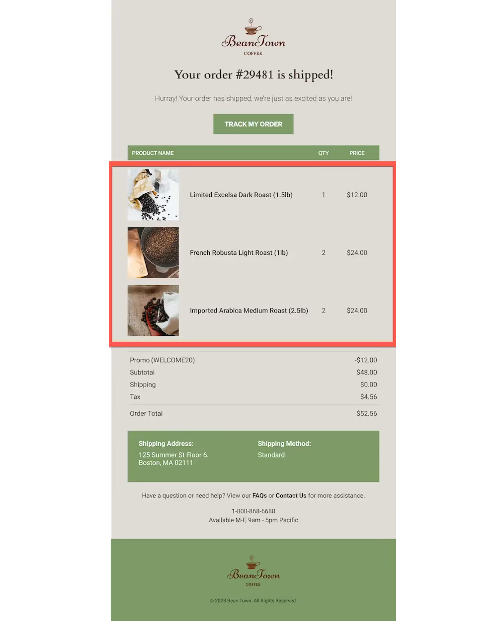Click the Standard shipping method text
The height and width of the screenshot is (621, 498).
271,455
